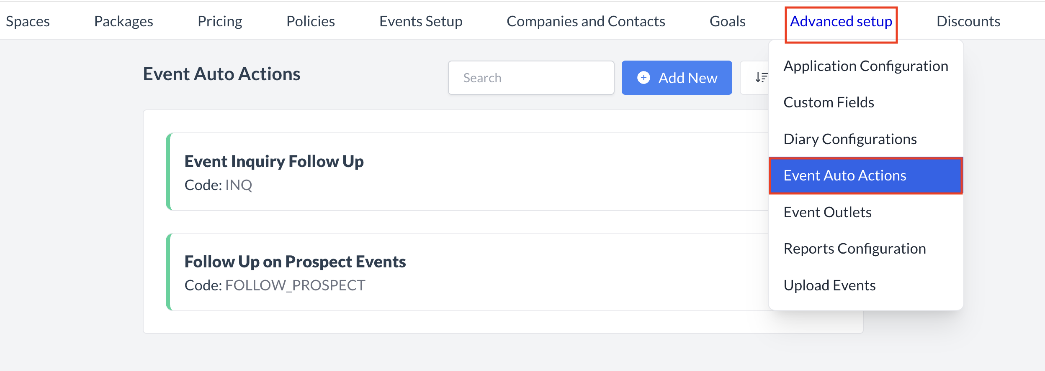Open the Packages tab
This screenshot has width=1045, height=371.
click(124, 21)
